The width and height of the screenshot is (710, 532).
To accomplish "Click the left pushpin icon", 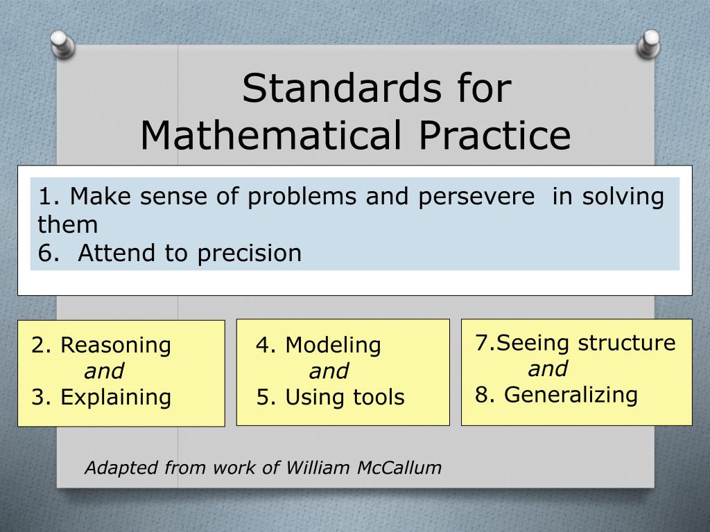I will 62,44.
